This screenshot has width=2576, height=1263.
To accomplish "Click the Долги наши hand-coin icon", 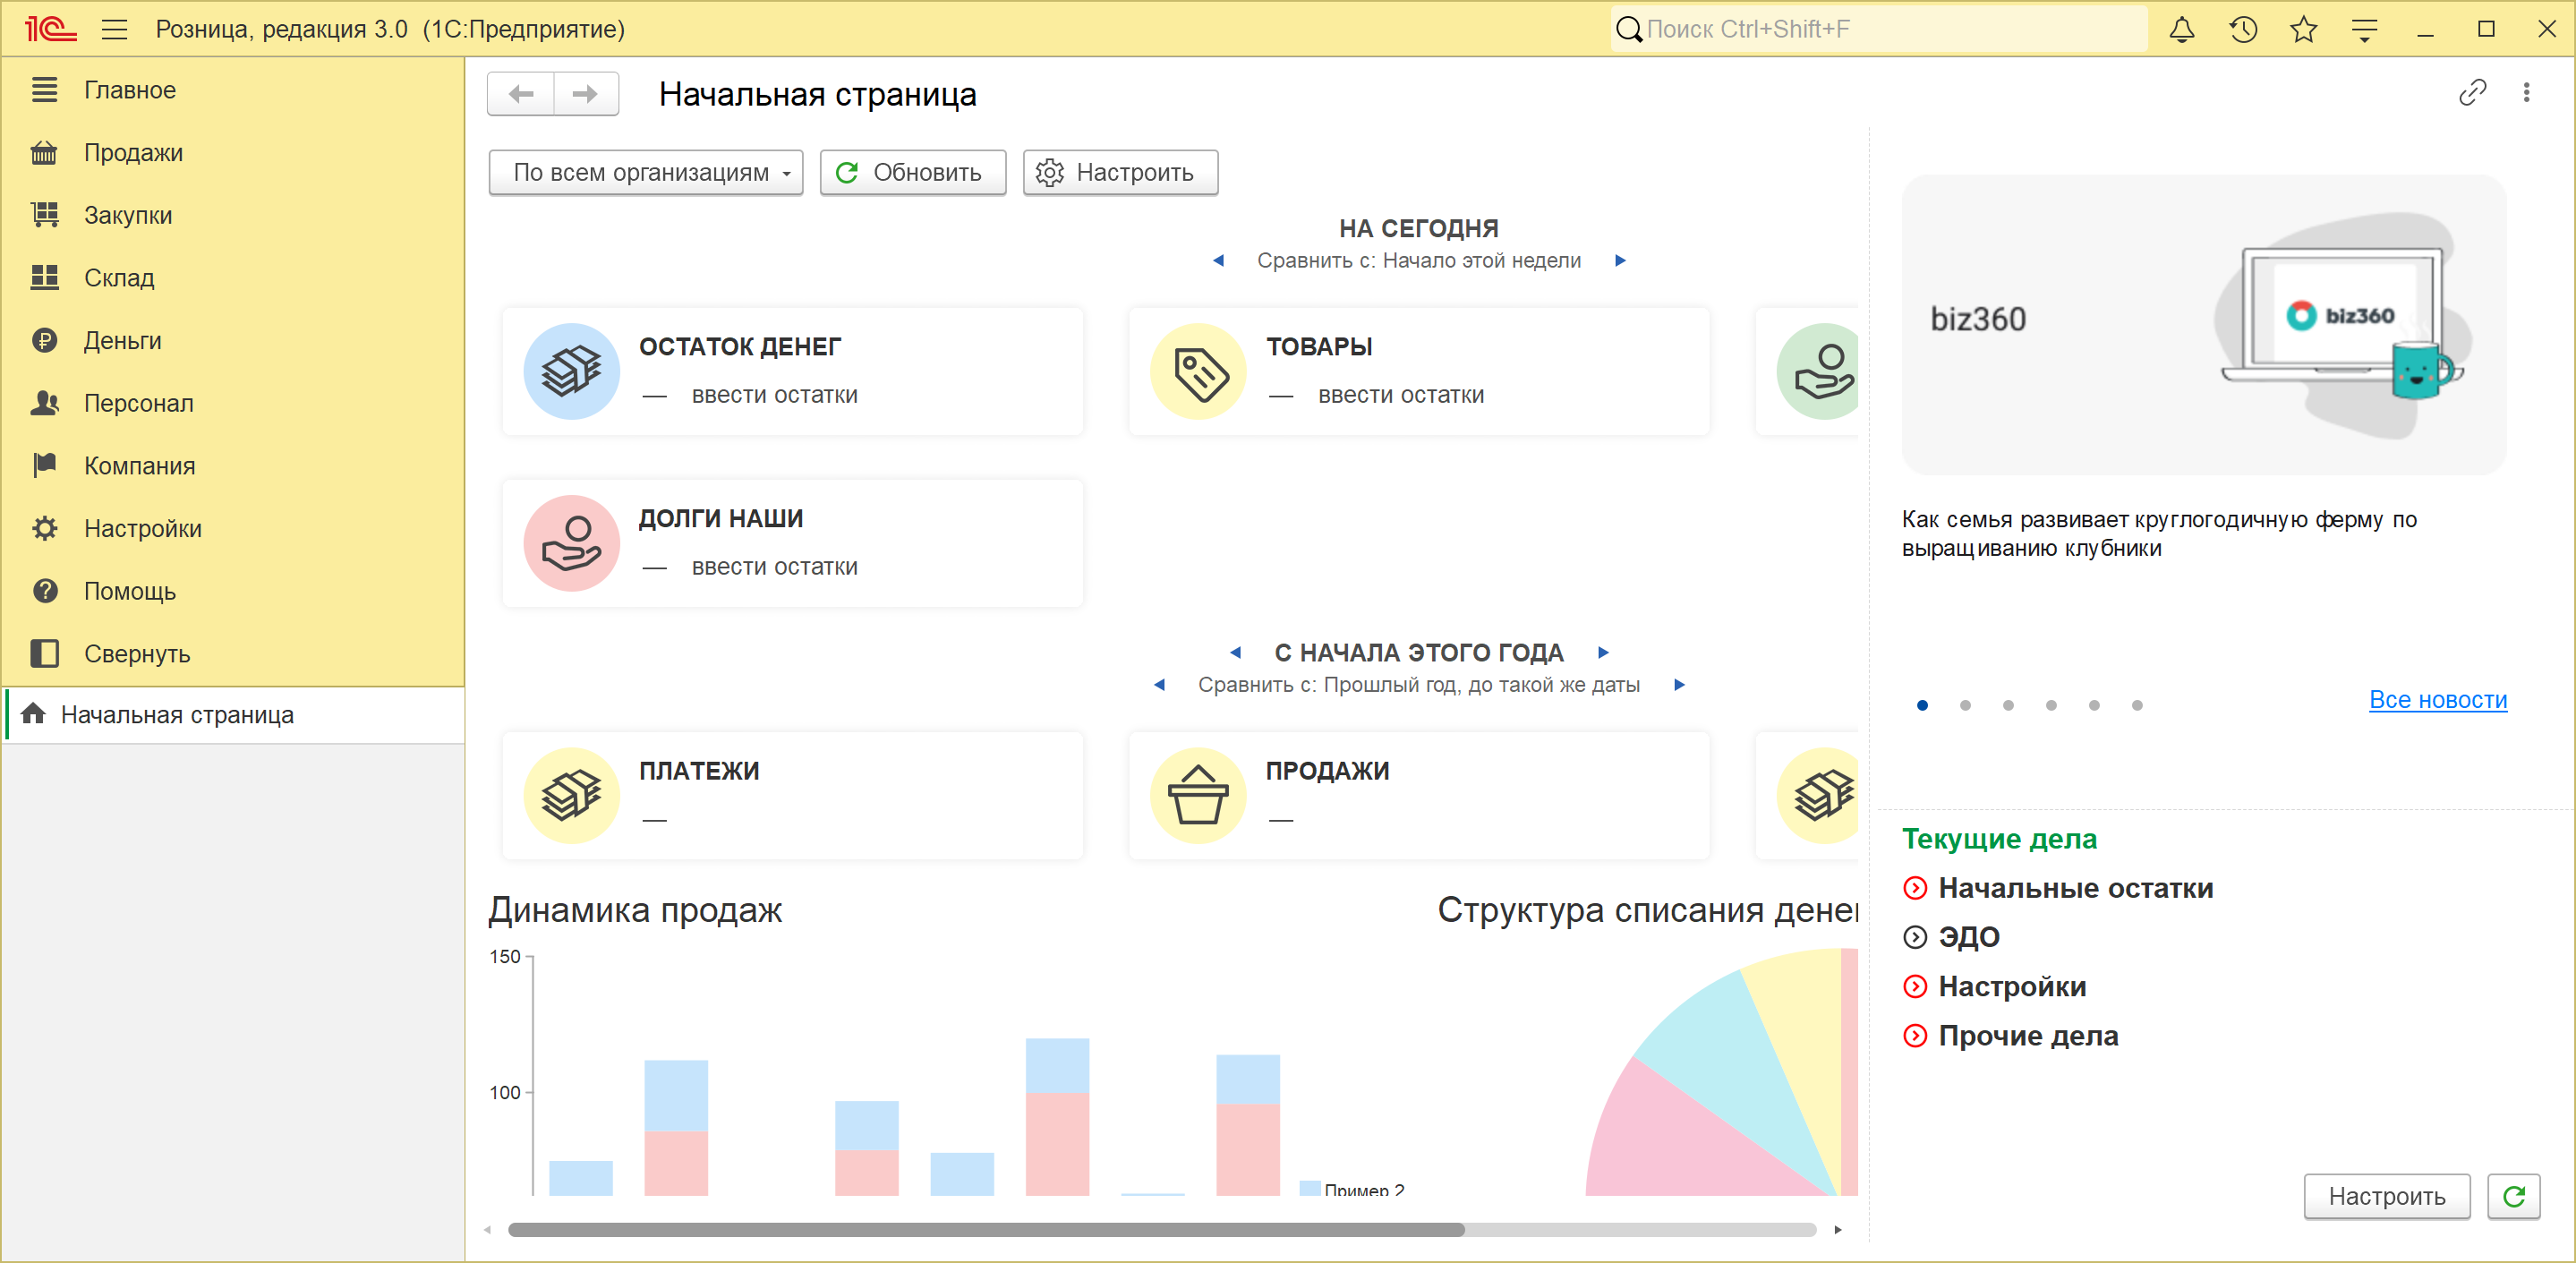I will pos(571,543).
